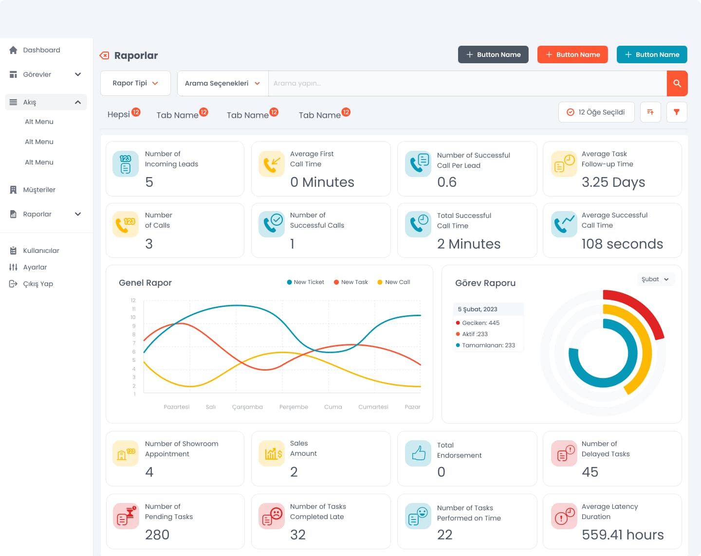Click the Tasks Performed on Time icon
The width and height of the screenshot is (701, 556).
click(418, 516)
